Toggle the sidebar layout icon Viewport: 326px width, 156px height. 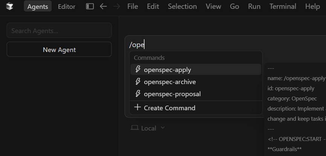pyautogui.click(x=90, y=6)
